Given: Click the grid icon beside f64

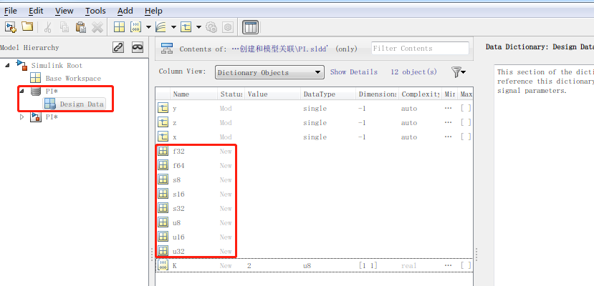Looking at the screenshot, I should [x=163, y=165].
